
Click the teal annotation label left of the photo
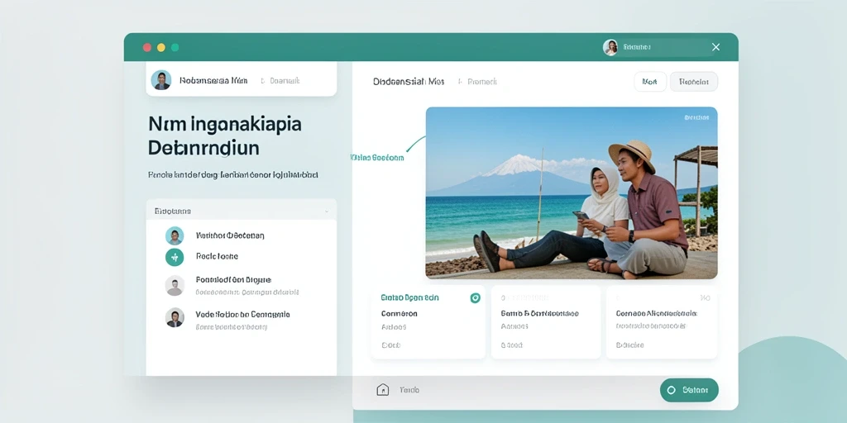[x=377, y=158]
